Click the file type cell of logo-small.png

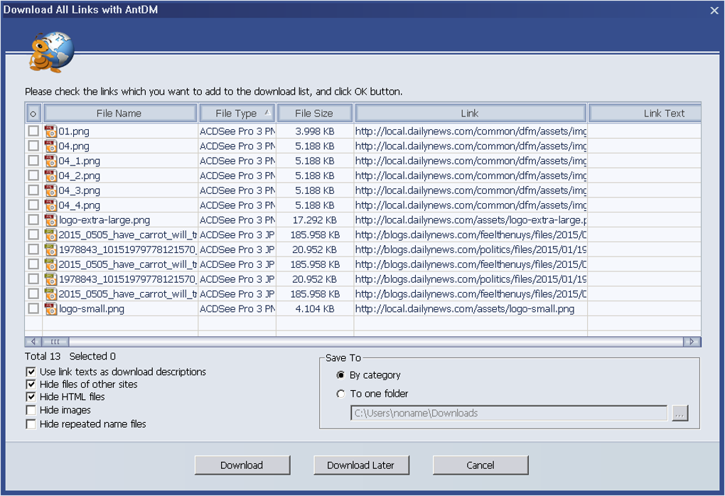(237, 309)
